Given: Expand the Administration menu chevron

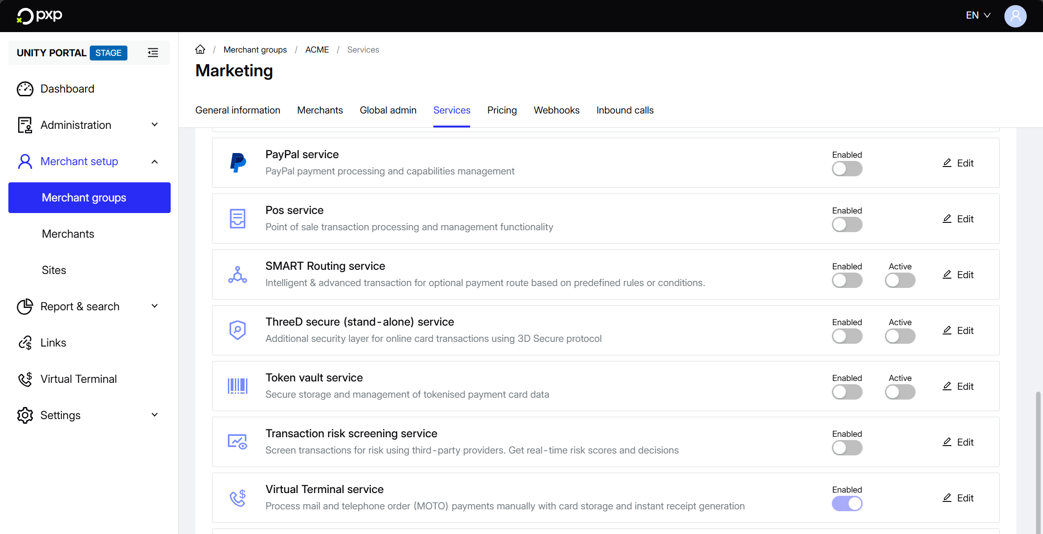Looking at the screenshot, I should coord(155,125).
